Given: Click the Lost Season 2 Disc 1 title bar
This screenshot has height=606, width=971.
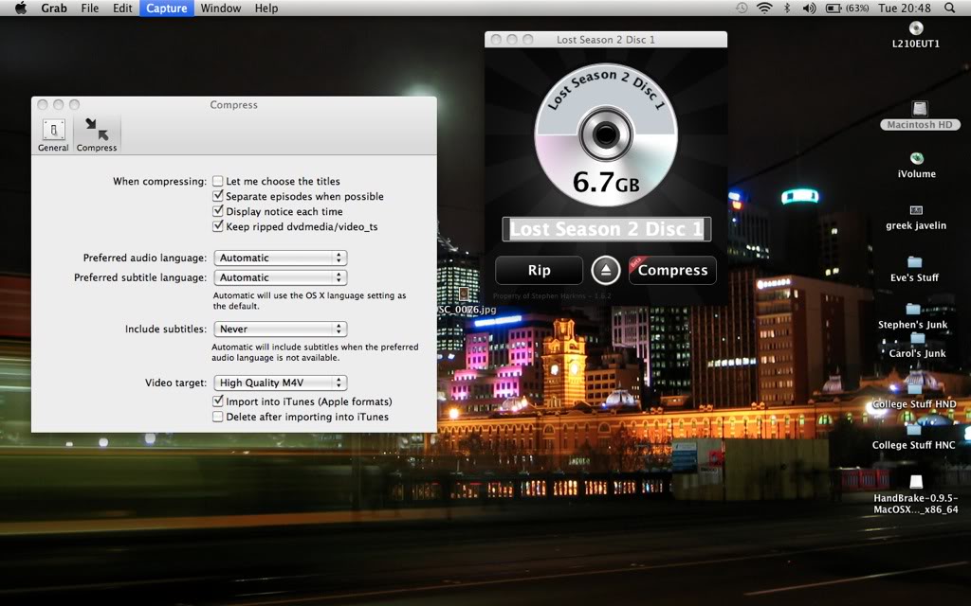Looking at the screenshot, I should point(606,40).
